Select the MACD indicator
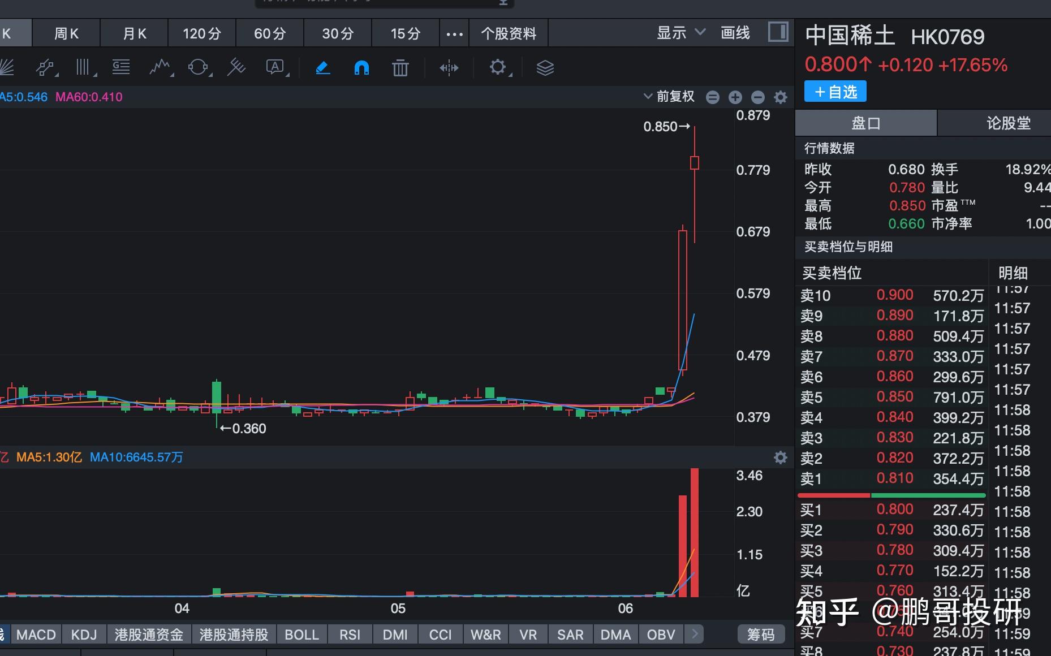Image resolution: width=1051 pixels, height=656 pixels. (36, 635)
